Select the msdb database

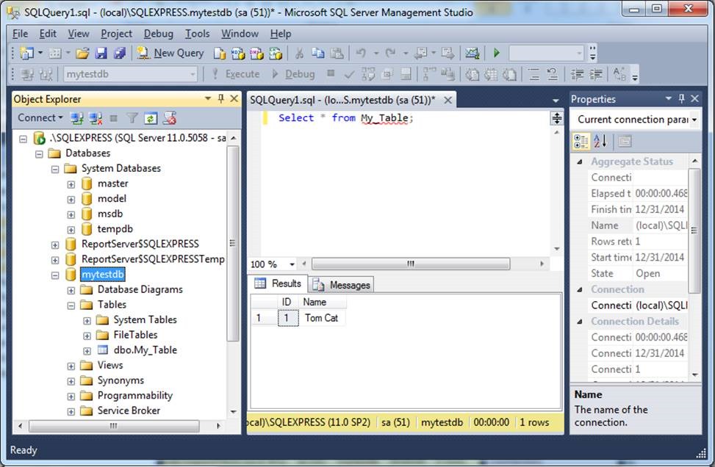(x=110, y=214)
